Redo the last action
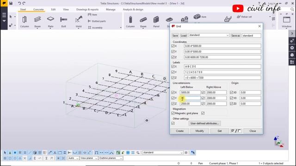296x166 pixels. (24, 3)
